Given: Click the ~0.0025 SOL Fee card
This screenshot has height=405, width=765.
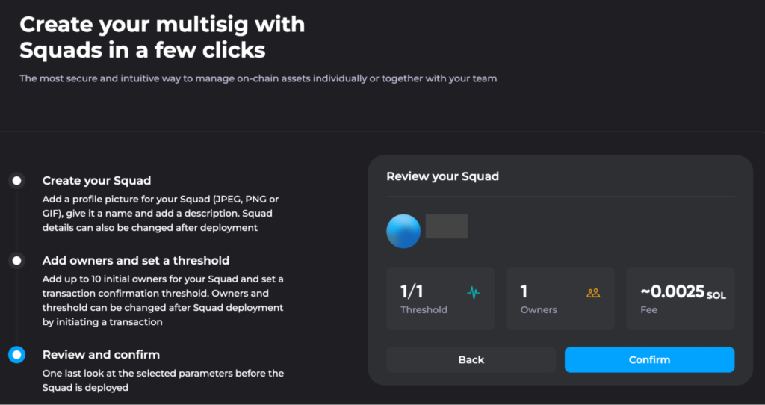Looking at the screenshot, I should tap(680, 298).
